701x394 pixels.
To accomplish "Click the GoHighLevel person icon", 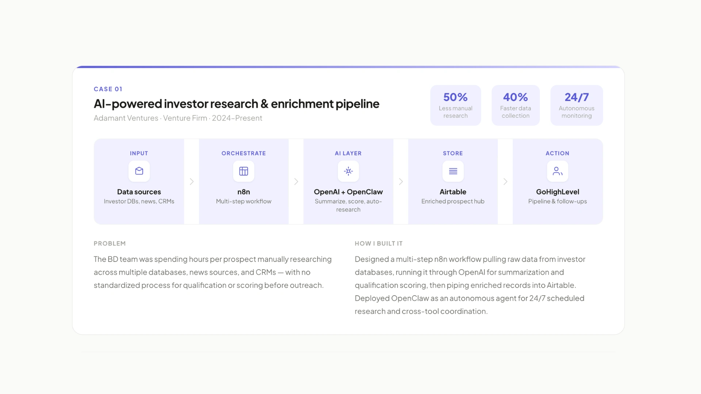I will [558, 171].
